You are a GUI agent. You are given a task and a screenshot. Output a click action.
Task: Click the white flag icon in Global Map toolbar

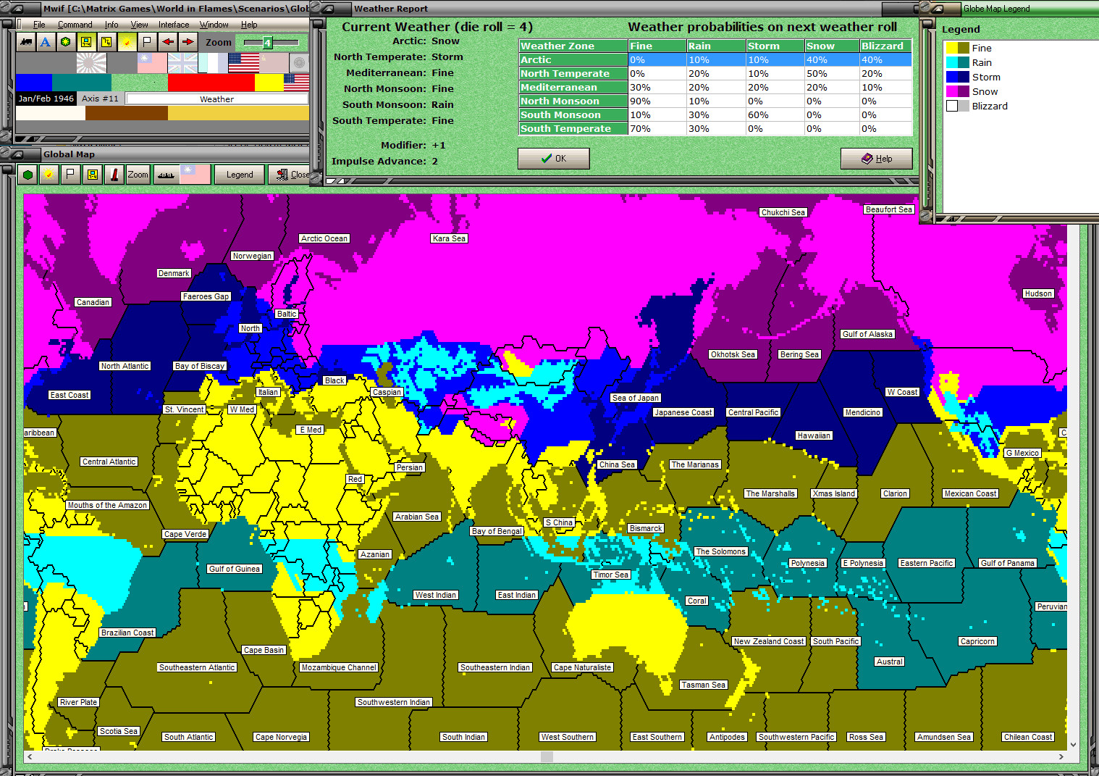(x=70, y=175)
